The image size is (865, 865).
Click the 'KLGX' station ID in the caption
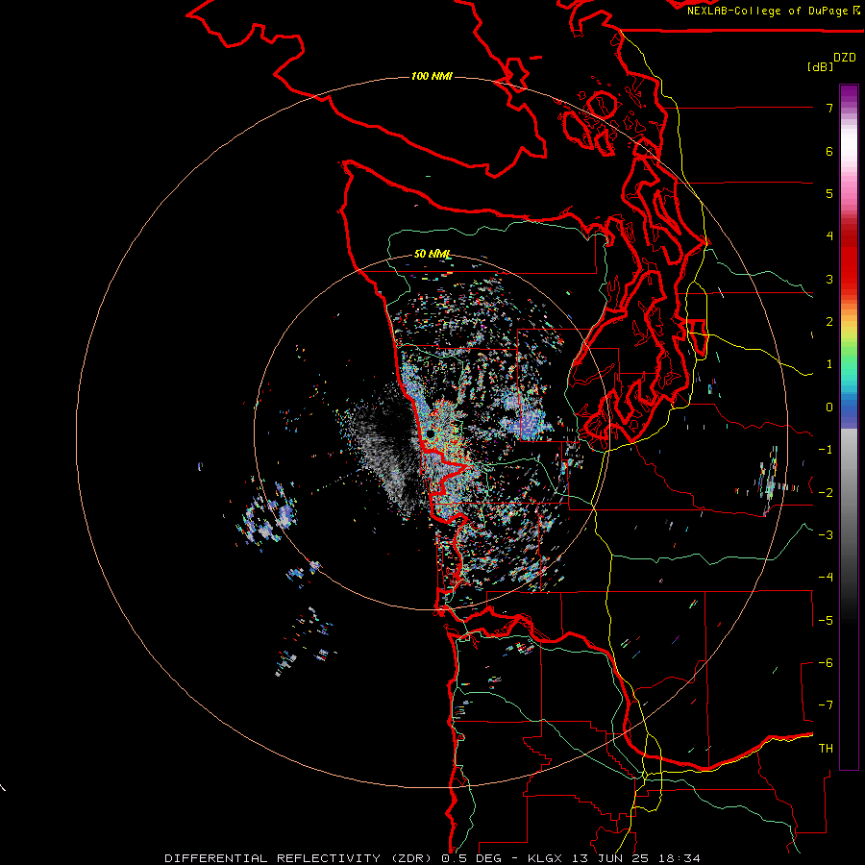[545, 858]
